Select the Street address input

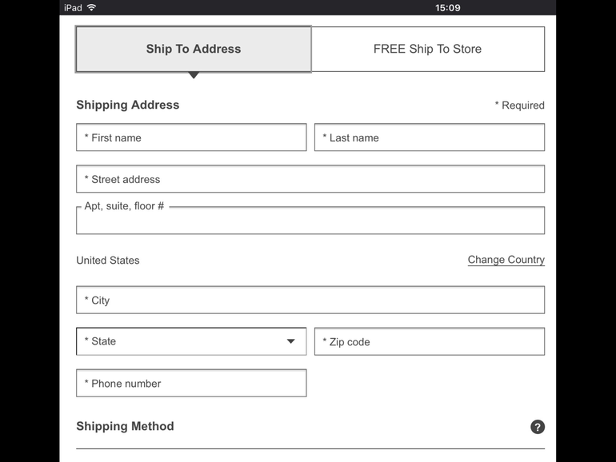click(x=310, y=179)
